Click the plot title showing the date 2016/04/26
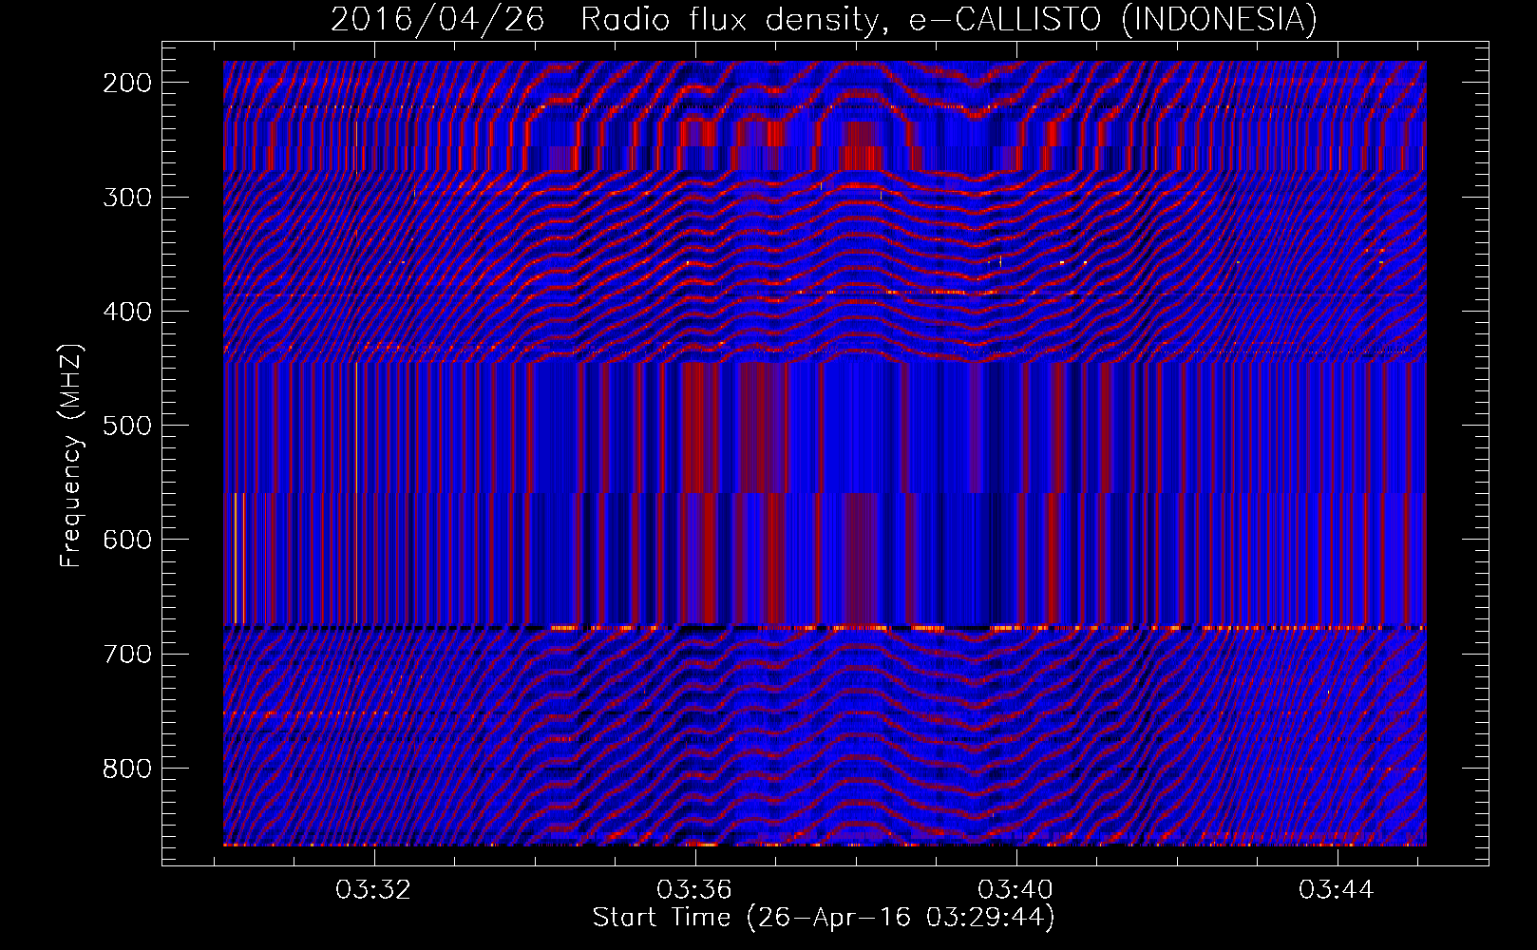The height and width of the screenshot is (950, 1537). click(x=438, y=19)
